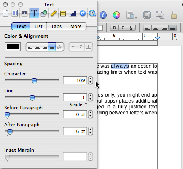Center text using the format bar

pos(156,28)
